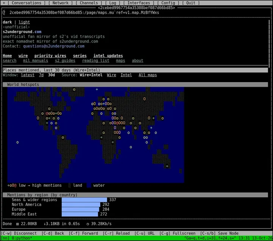Click the 0:python tmux window tab
This screenshot has height=241, width=273.
tap(22, 238)
